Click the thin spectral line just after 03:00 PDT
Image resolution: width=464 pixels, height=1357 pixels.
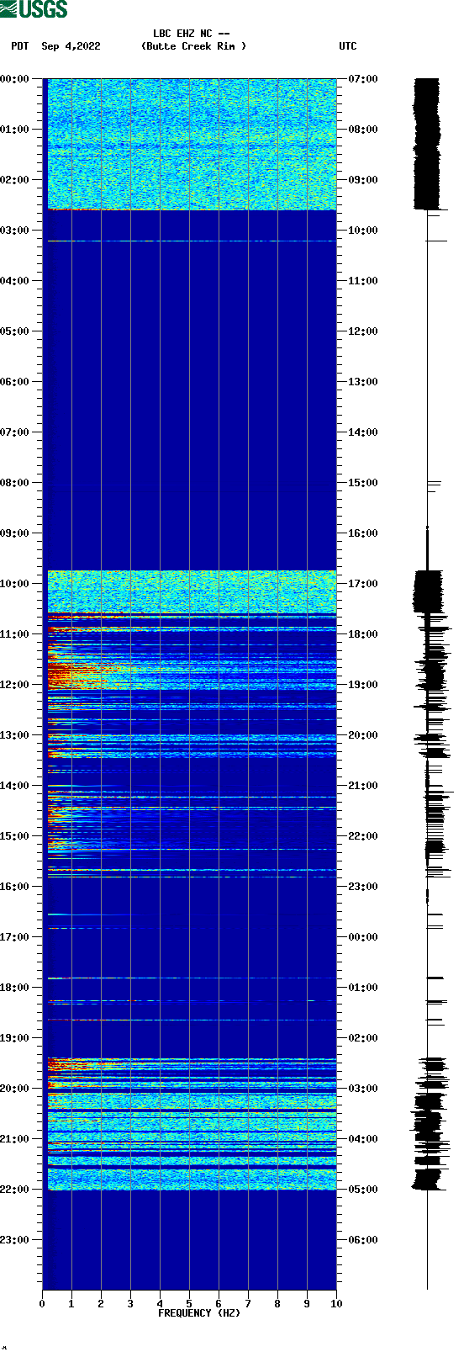[192, 241]
